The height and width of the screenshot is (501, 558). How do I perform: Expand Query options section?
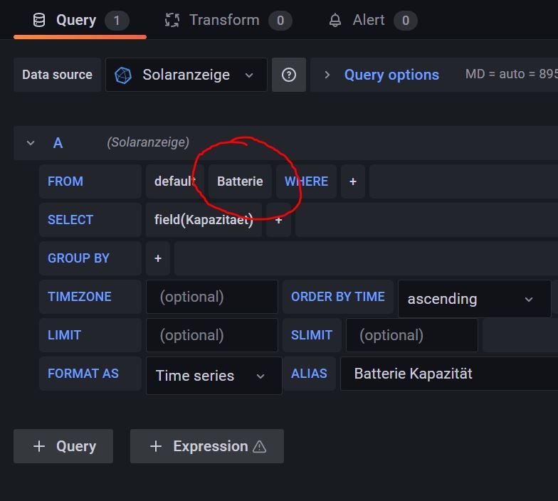[381, 75]
